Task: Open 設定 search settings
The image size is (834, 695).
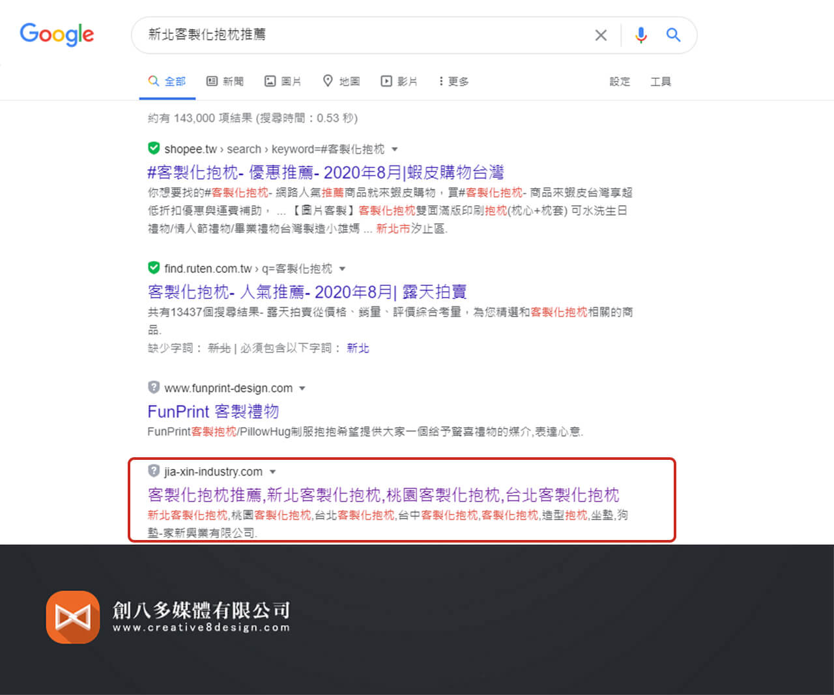Action: point(620,81)
